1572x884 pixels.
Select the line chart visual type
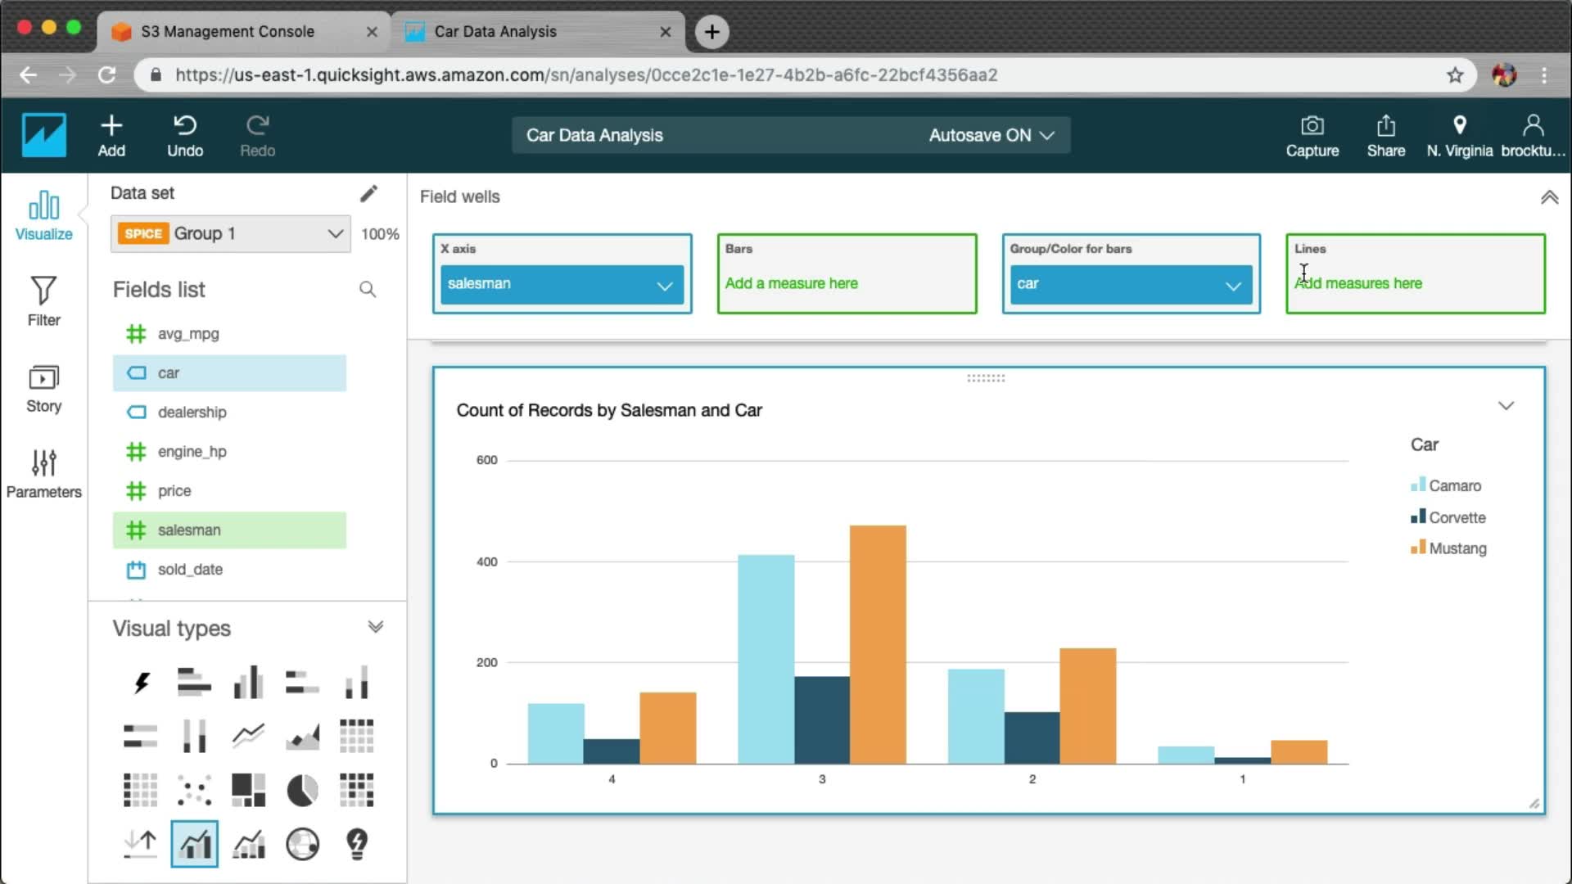248,735
